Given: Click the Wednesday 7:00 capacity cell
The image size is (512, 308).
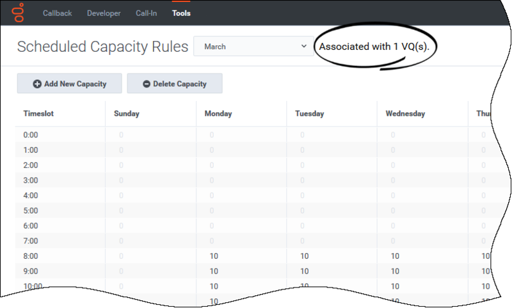Looking at the screenshot, I should point(393,241).
